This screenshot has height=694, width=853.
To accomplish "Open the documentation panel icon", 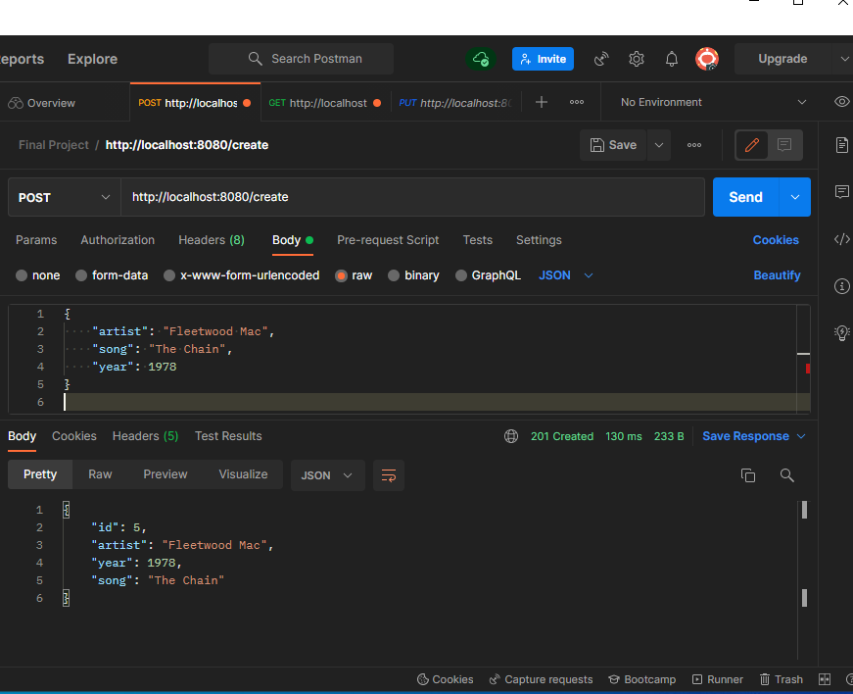I will tap(841, 144).
